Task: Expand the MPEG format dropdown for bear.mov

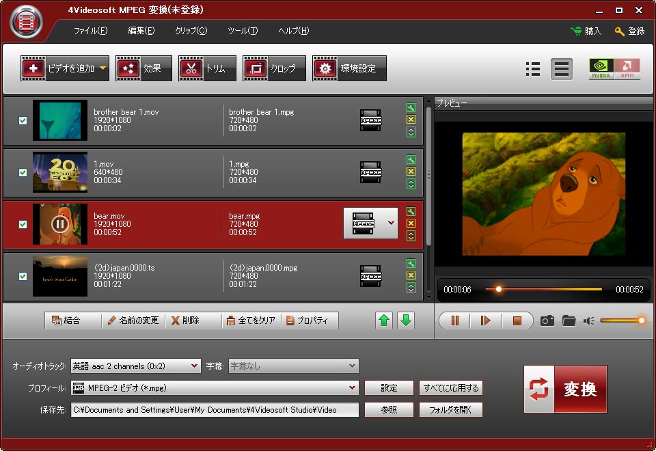Action: (391, 223)
